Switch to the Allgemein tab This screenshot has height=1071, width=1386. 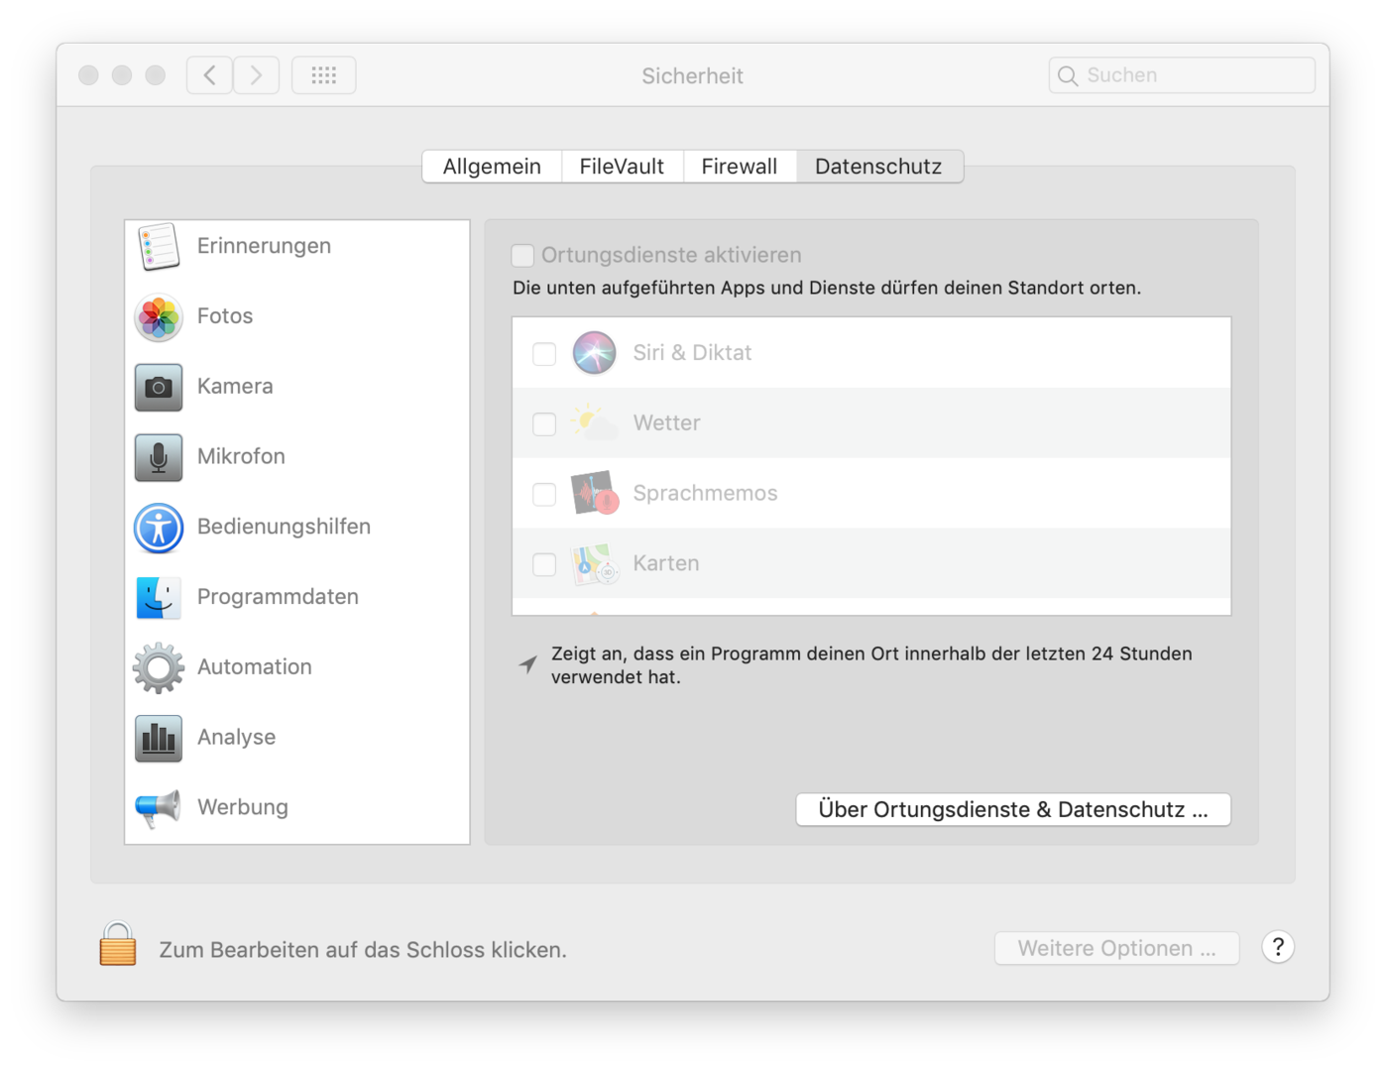click(492, 167)
